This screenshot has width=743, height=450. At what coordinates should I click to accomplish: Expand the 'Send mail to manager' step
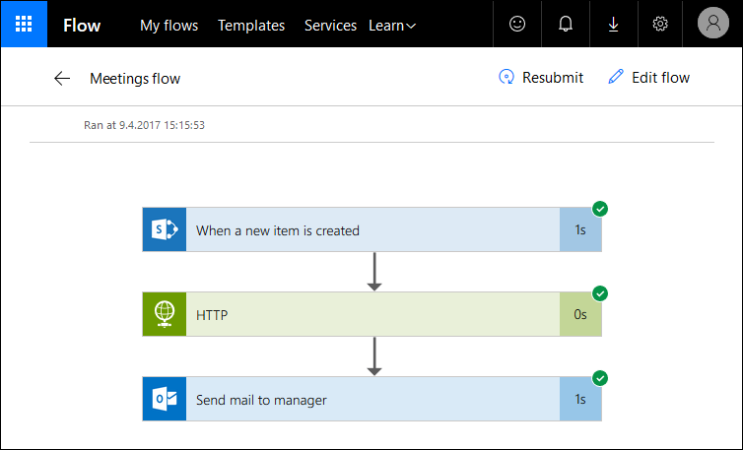click(x=372, y=400)
